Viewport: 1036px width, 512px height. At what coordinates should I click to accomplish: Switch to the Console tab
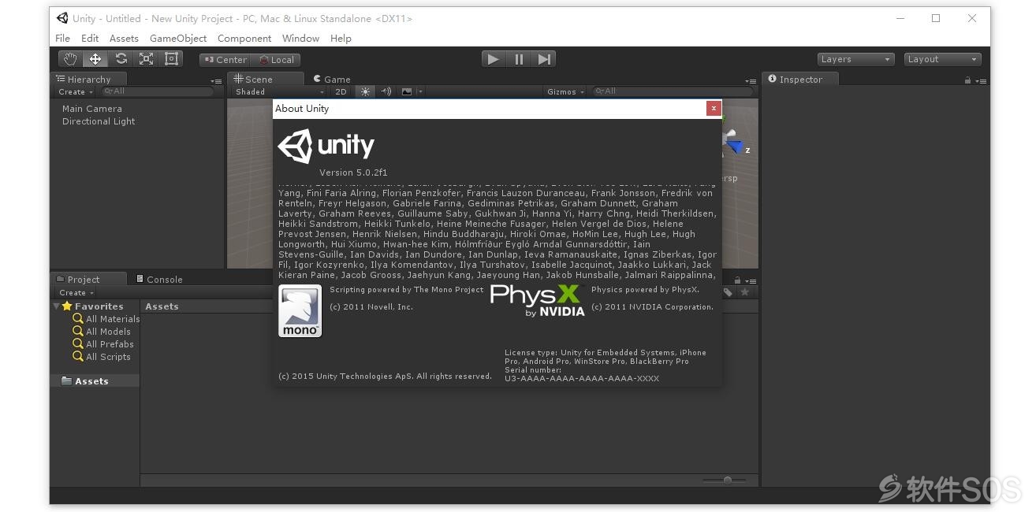click(159, 280)
